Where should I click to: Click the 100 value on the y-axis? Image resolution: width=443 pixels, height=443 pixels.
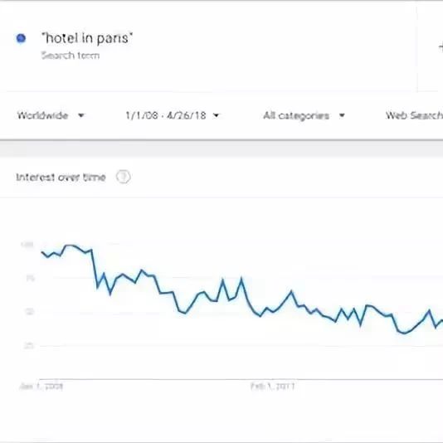[x=27, y=245]
